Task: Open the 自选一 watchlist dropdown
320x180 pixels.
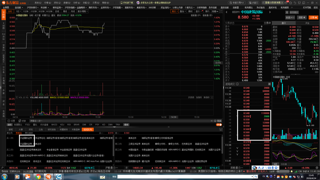Action: click(290, 18)
